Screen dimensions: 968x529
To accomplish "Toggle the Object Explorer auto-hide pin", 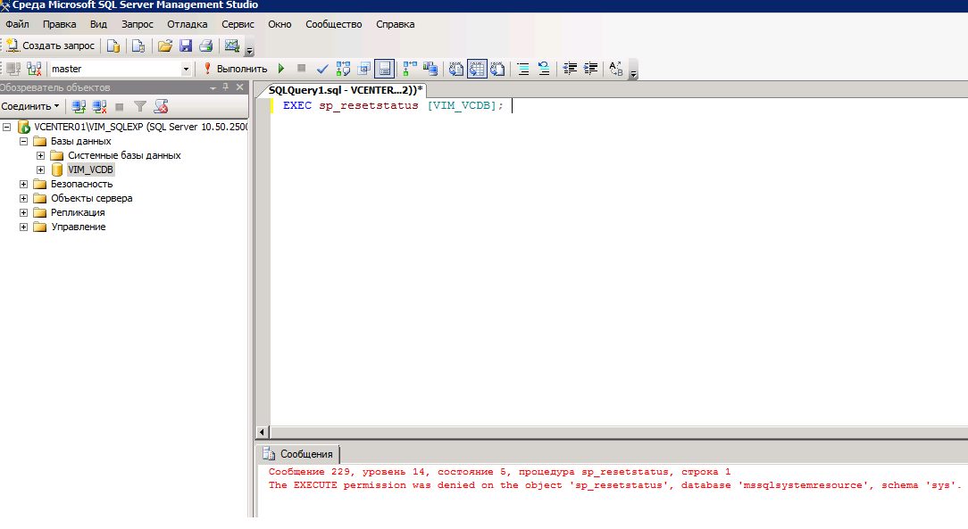I will [x=226, y=87].
